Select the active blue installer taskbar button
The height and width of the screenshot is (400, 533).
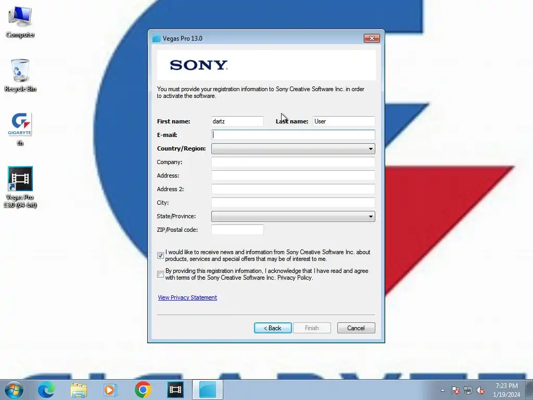[208, 390]
